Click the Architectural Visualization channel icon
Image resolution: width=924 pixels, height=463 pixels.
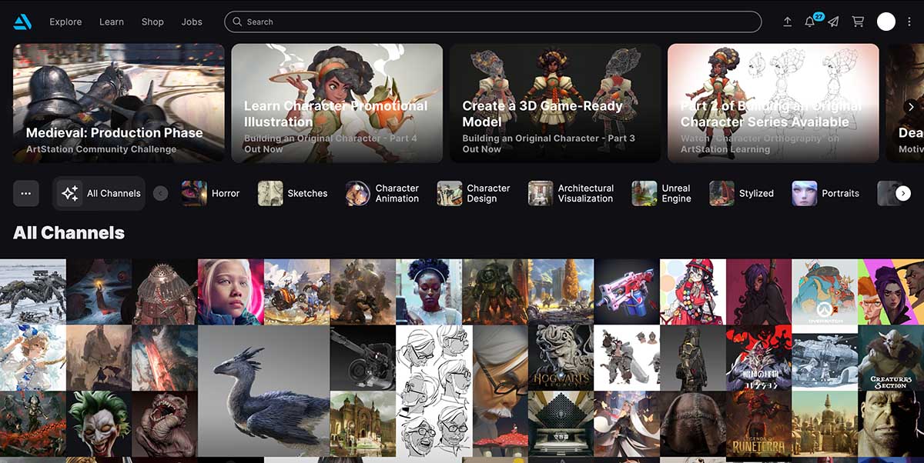coord(541,193)
